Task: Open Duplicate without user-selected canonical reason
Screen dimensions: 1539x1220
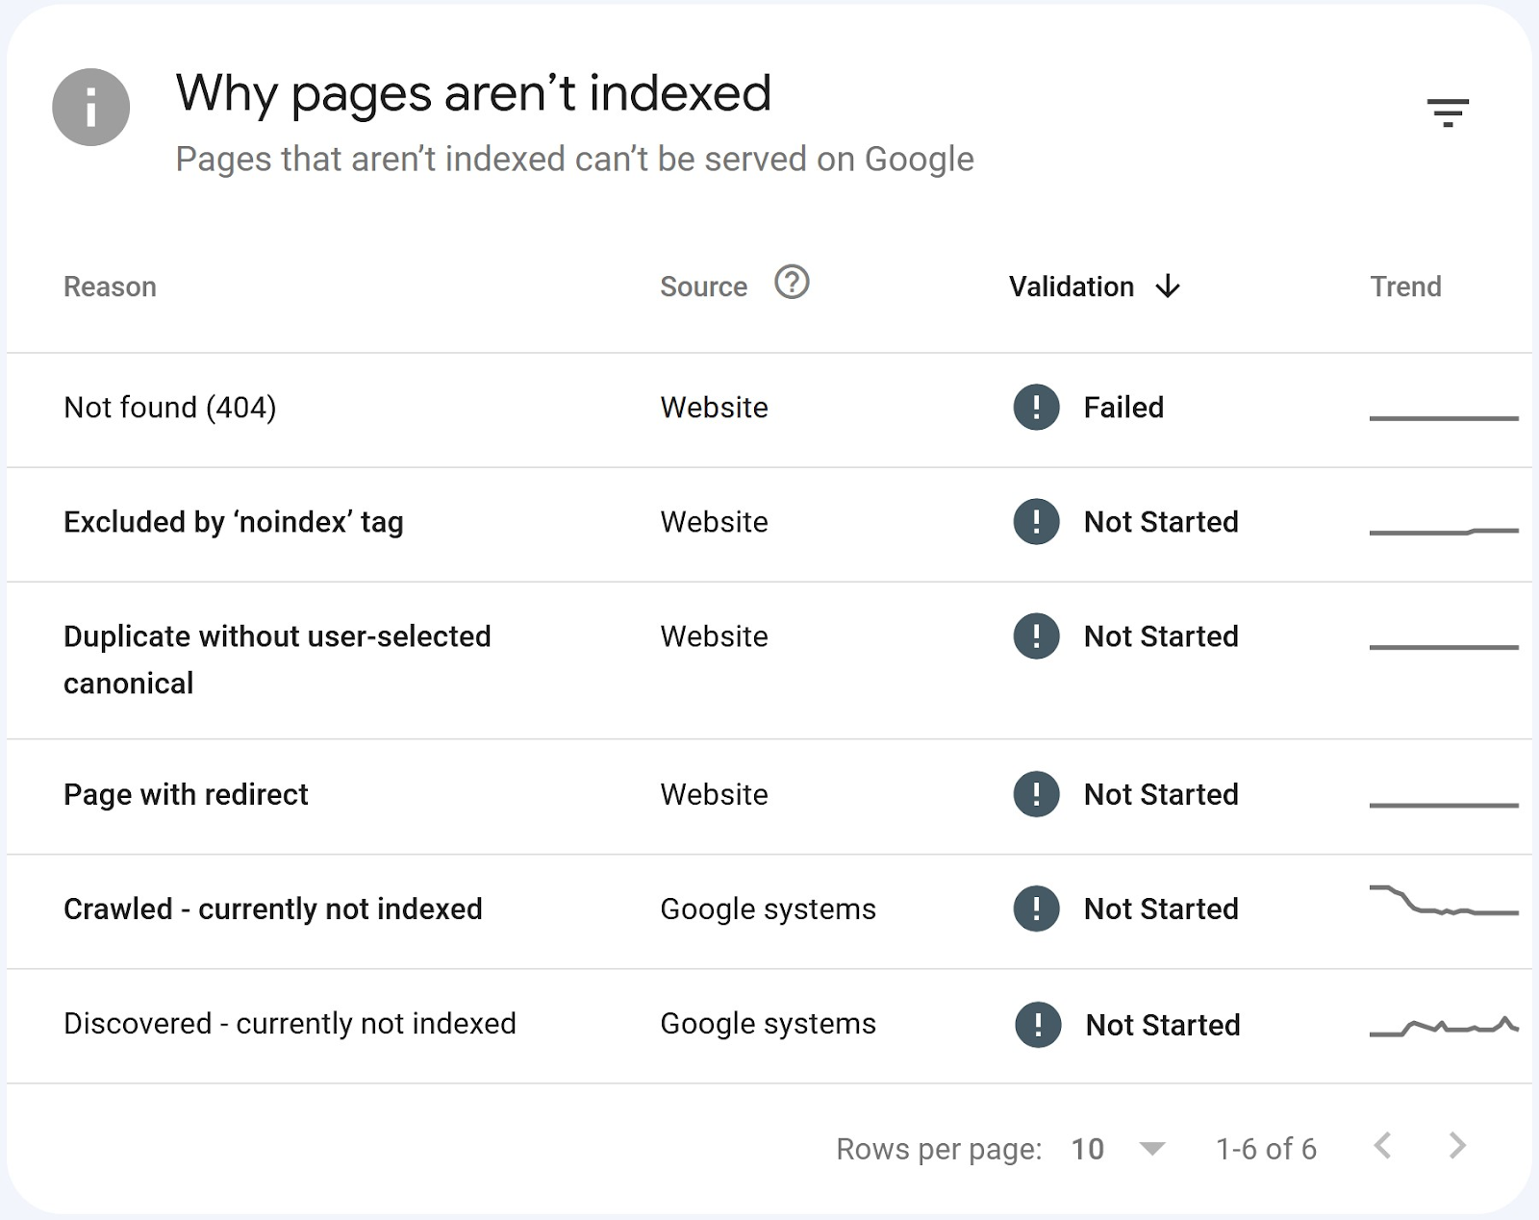Action: (277, 660)
